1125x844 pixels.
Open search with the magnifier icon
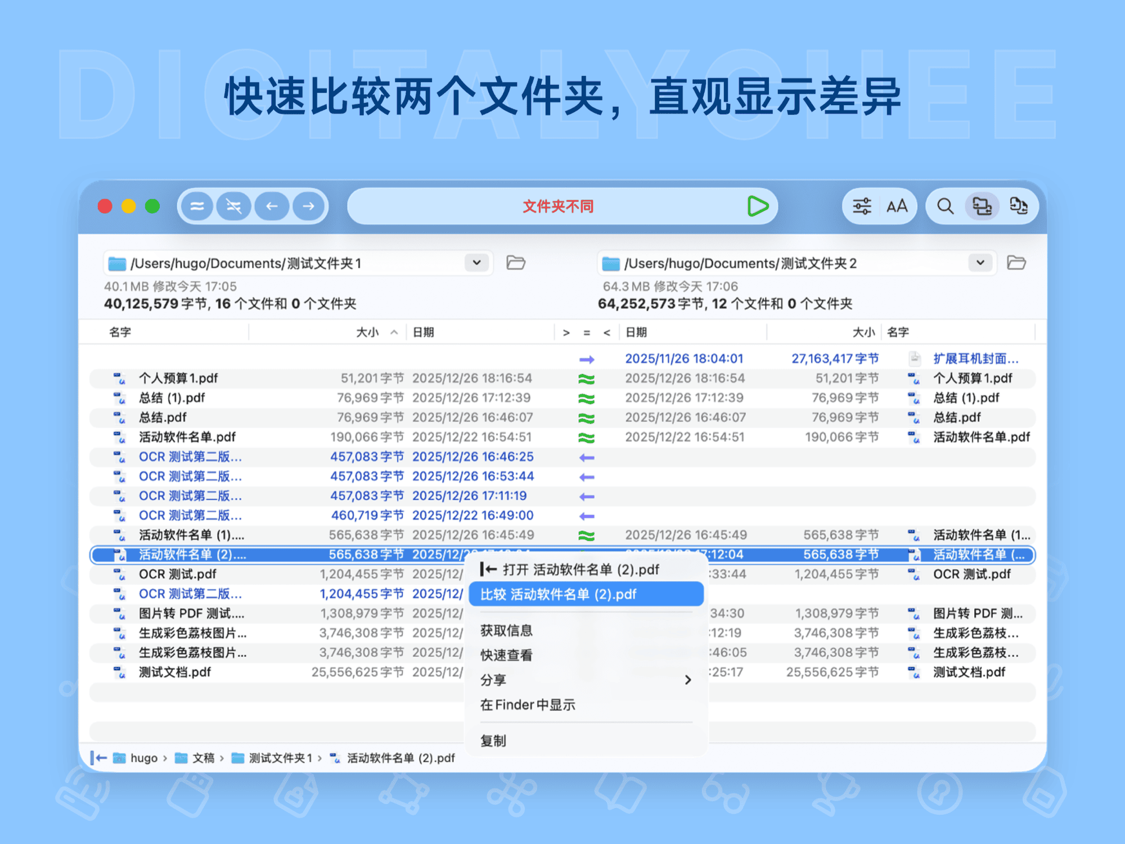pos(945,206)
